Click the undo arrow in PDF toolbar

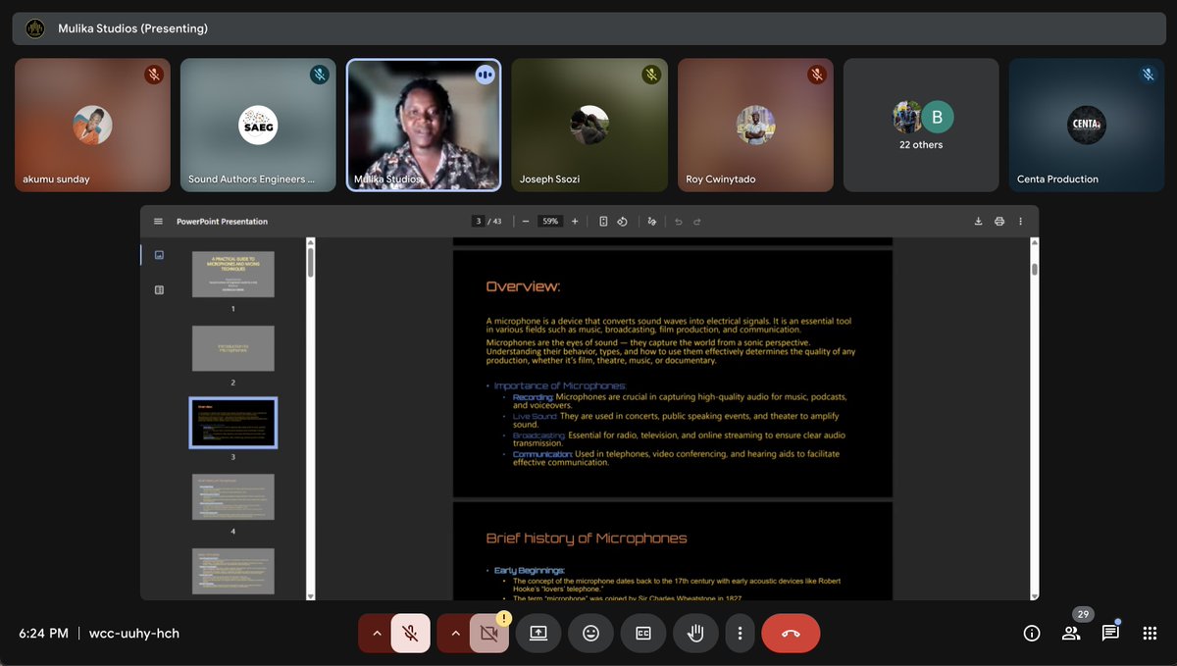(x=678, y=222)
